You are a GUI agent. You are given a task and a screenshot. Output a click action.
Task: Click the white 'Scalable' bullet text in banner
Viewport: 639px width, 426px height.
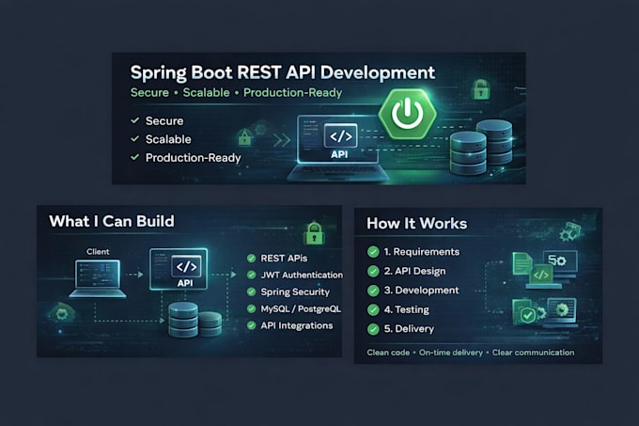tap(168, 139)
